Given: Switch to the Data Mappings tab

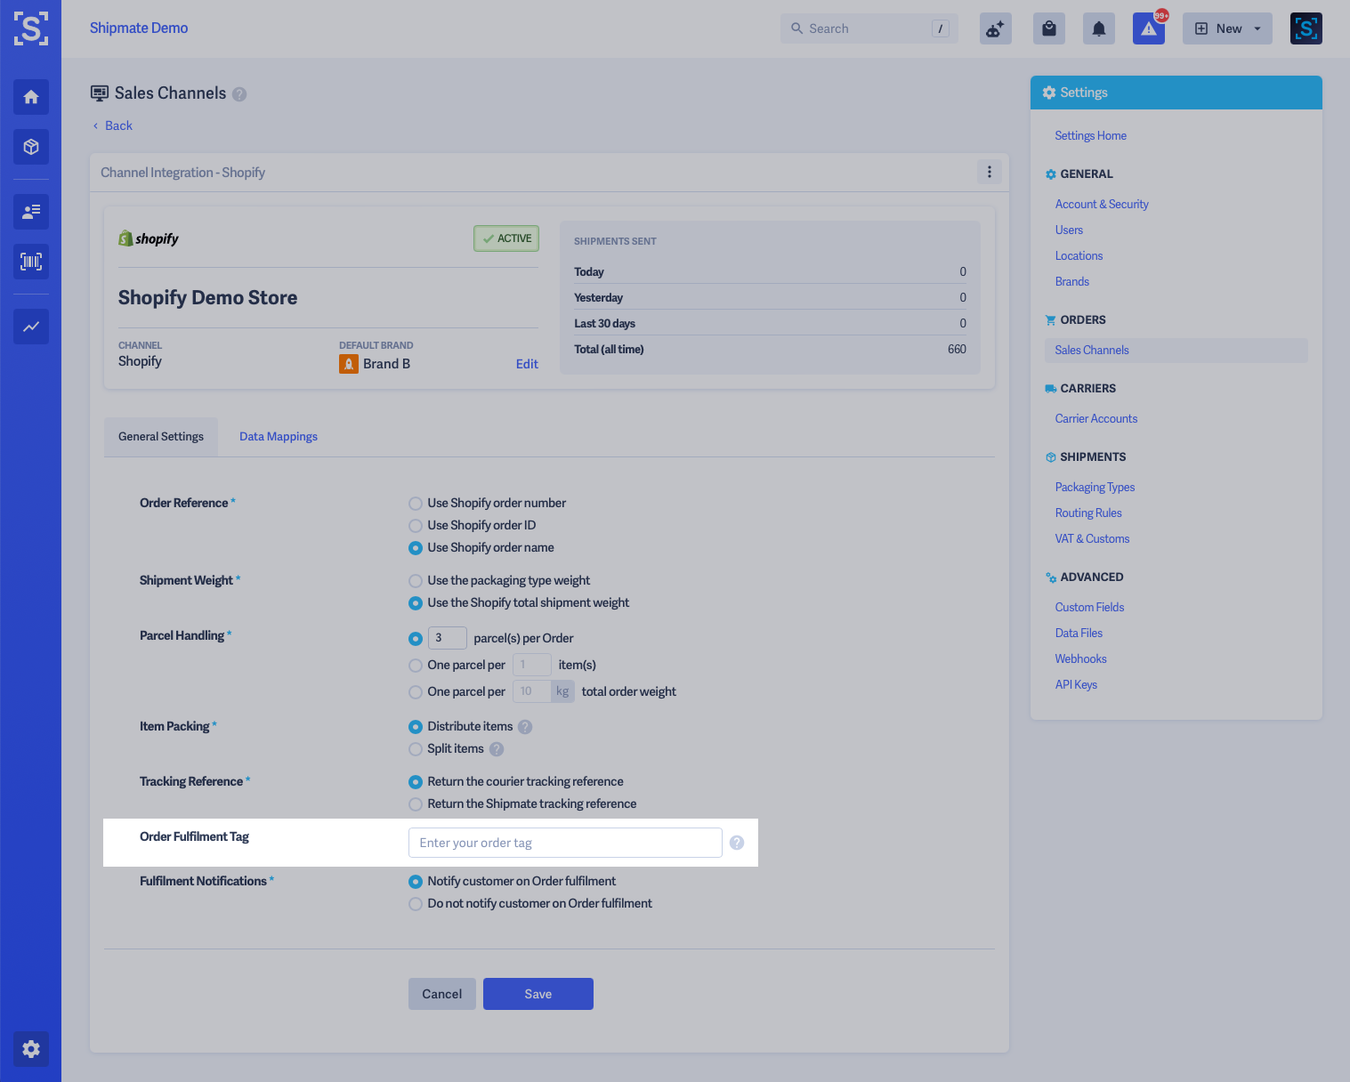Looking at the screenshot, I should (278, 436).
